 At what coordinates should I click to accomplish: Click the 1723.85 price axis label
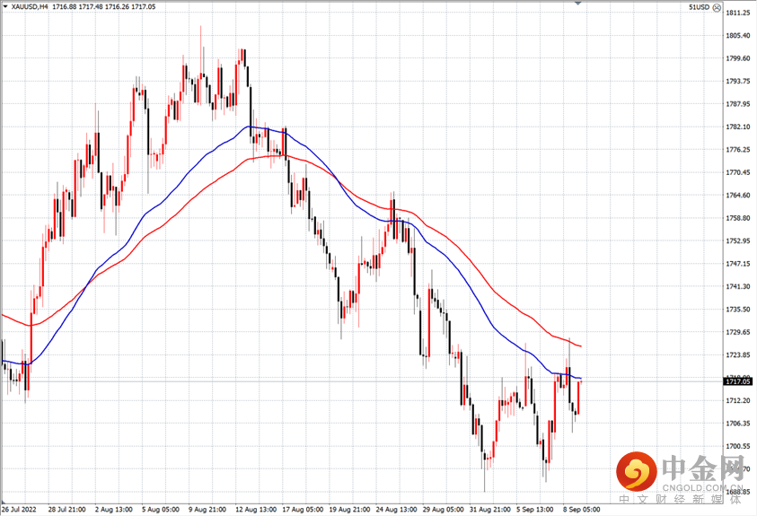point(737,355)
